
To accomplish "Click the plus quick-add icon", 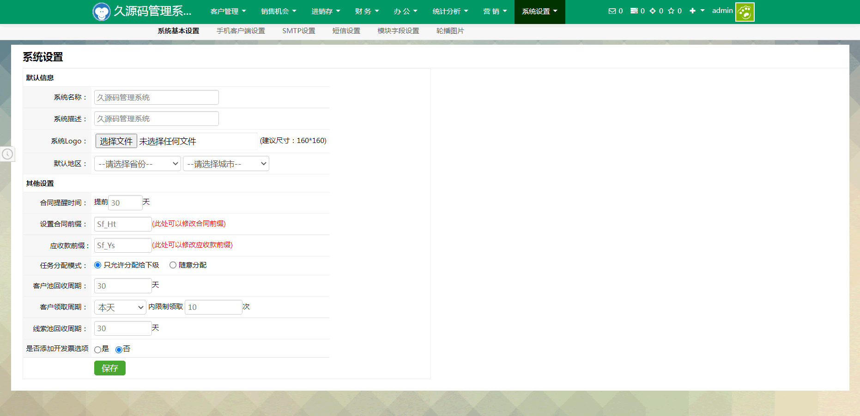I will [x=692, y=11].
